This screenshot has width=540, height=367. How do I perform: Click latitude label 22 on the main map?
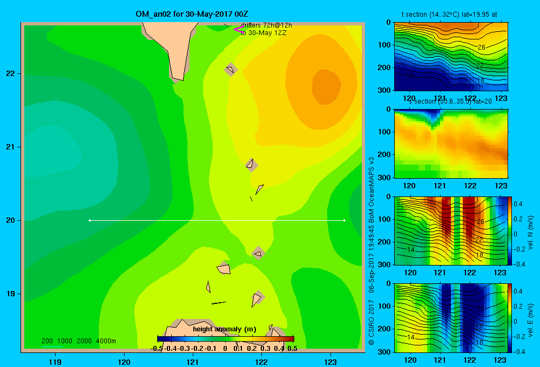[11, 73]
